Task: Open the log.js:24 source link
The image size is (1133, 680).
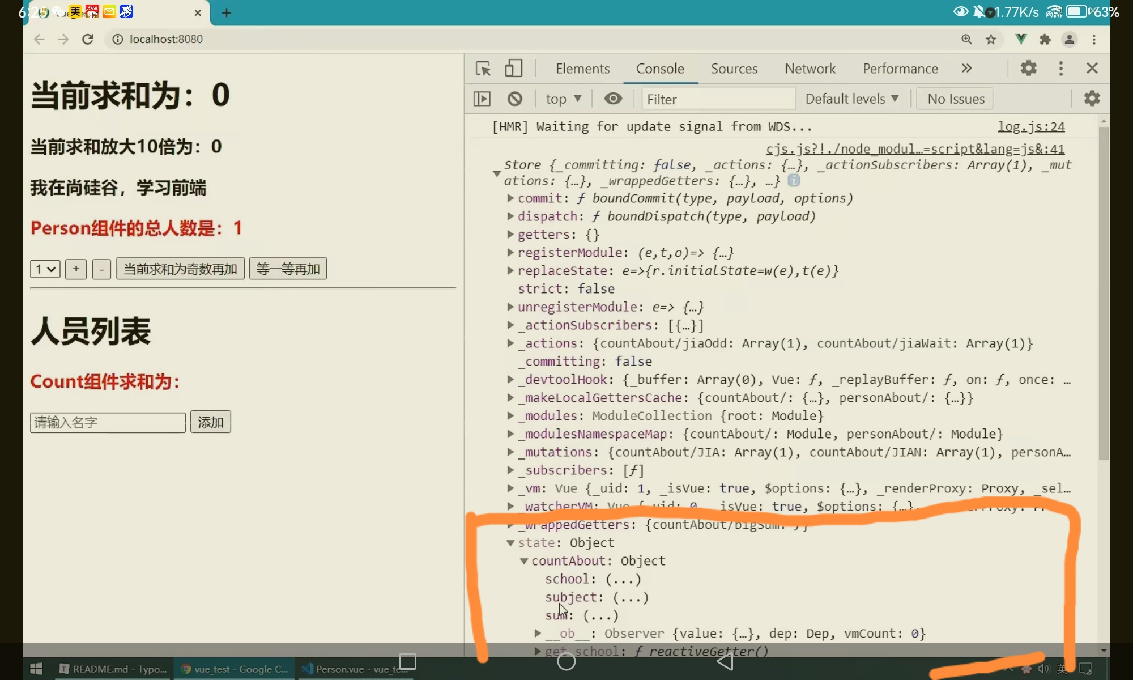Action: click(1030, 126)
